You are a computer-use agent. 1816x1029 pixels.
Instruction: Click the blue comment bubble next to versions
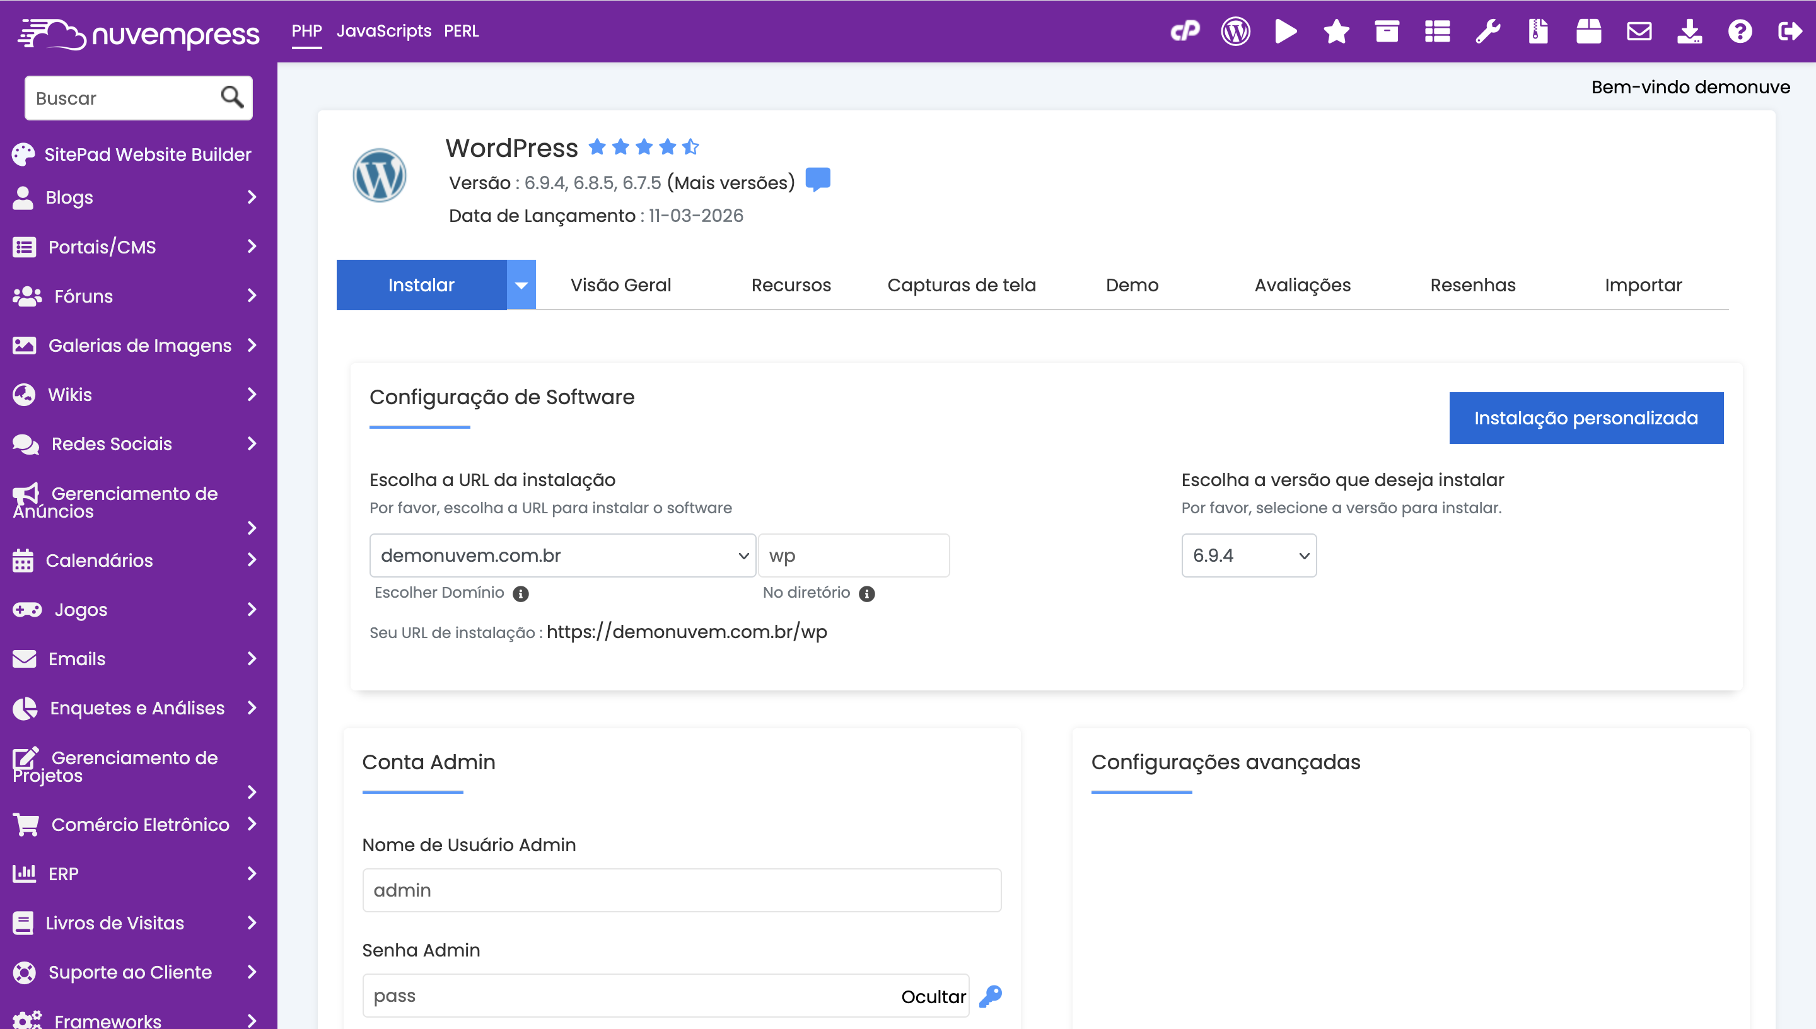818,180
